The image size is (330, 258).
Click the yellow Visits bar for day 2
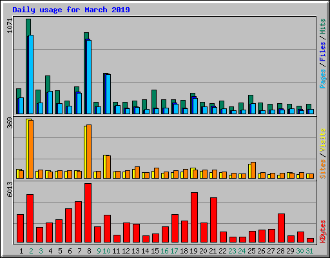(x=27, y=148)
